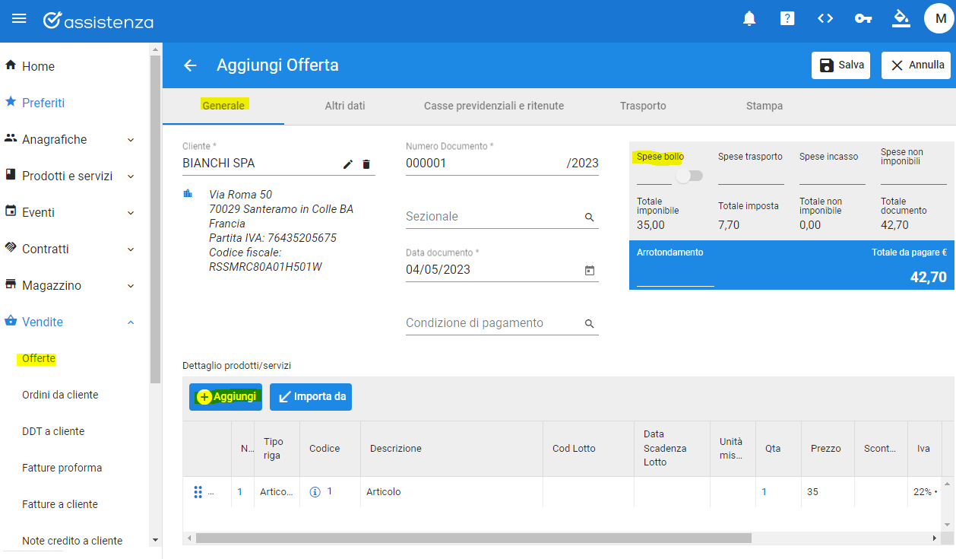956x559 pixels.
Task: Click the row drag handle dots
Action: click(x=198, y=492)
